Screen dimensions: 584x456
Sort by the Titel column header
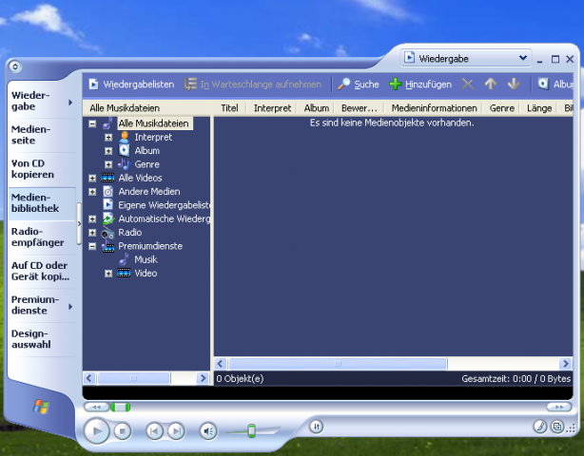(229, 108)
